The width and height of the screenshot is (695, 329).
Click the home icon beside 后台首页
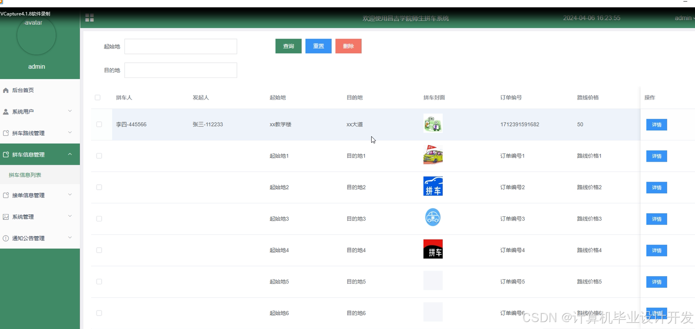click(x=6, y=90)
